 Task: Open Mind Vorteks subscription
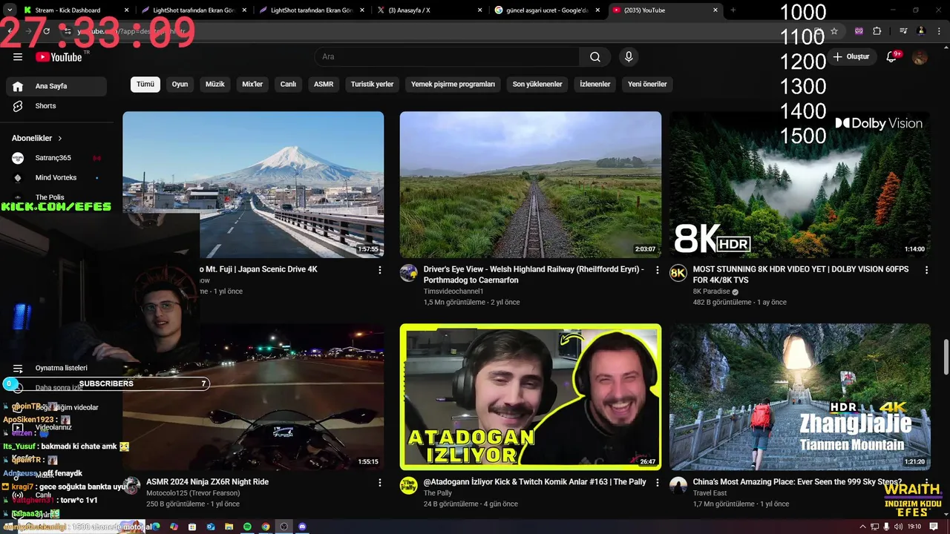tap(56, 178)
